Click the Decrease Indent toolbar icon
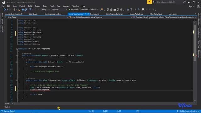The image size is (201, 113). 128,10
